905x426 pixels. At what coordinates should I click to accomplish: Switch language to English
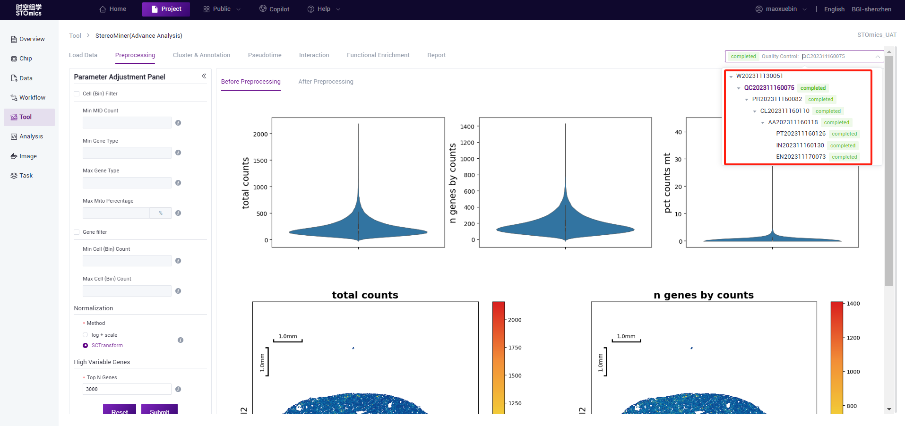834,9
